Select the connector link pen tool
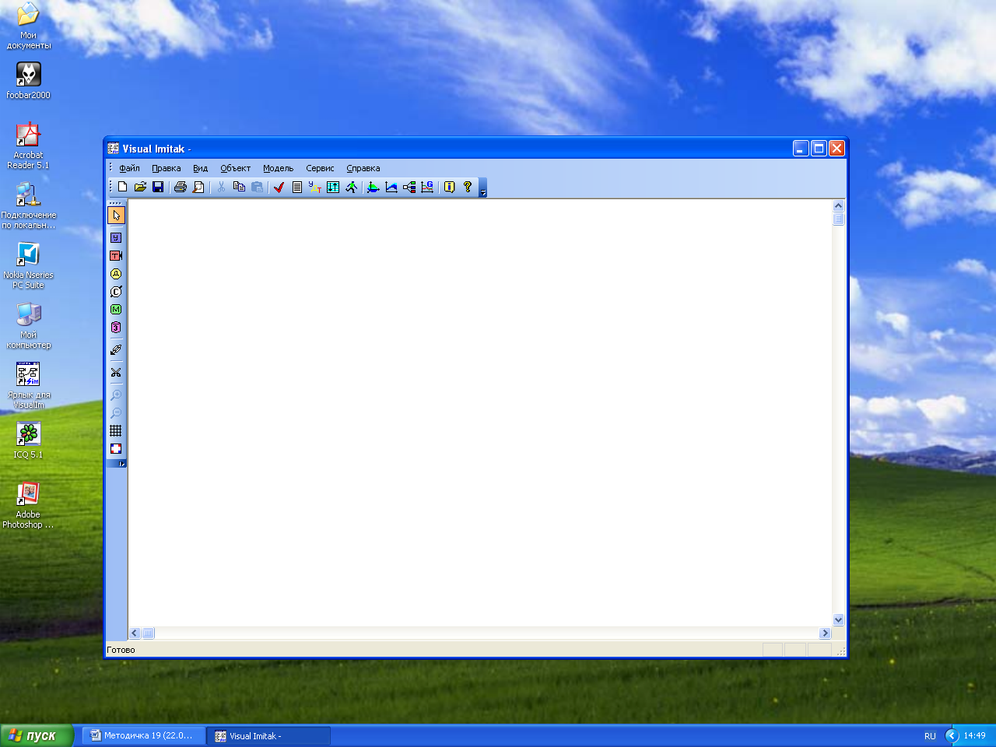Viewport: 996px width, 747px height. pyautogui.click(x=116, y=350)
